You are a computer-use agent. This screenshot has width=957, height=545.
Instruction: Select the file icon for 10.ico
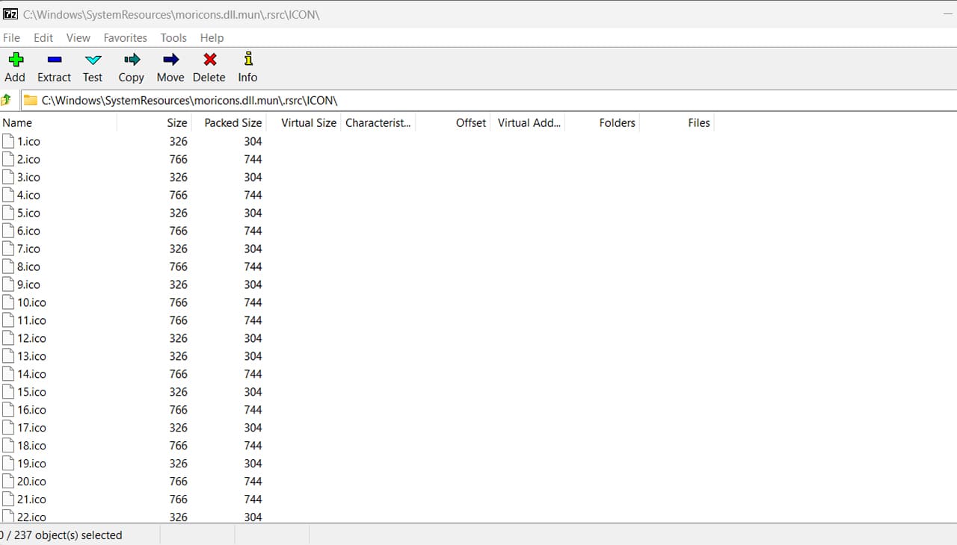pyautogui.click(x=8, y=302)
